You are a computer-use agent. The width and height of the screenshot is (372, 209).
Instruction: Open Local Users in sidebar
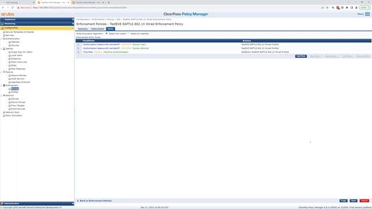(17, 56)
